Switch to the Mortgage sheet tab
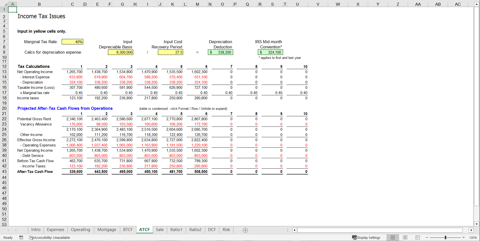Screen dimensions: 480x241 [x=107, y=230]
